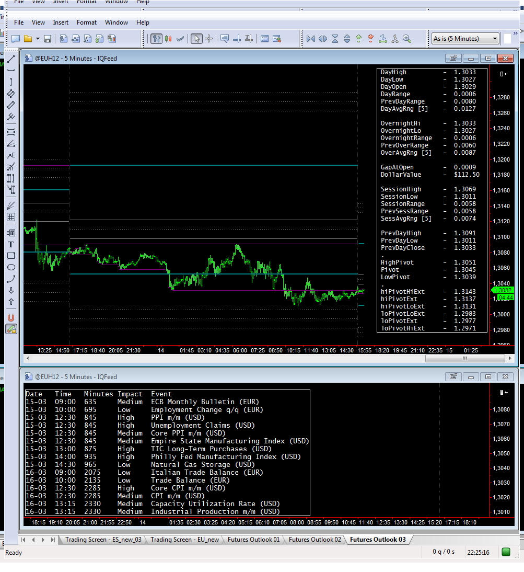This screenshot has width=524, height=572.
Task: Open the View menu
Action: (x=38, y=22)
